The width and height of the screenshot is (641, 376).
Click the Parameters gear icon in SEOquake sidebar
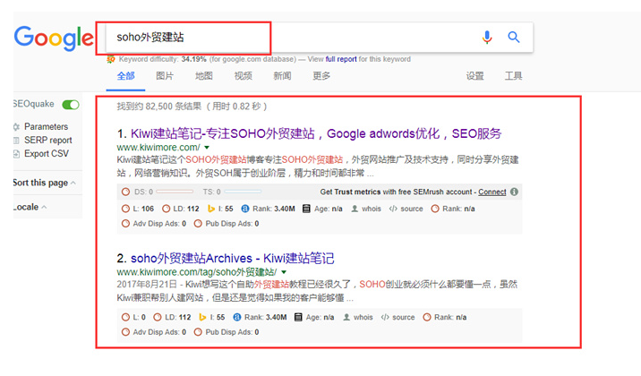pos(16,127)
